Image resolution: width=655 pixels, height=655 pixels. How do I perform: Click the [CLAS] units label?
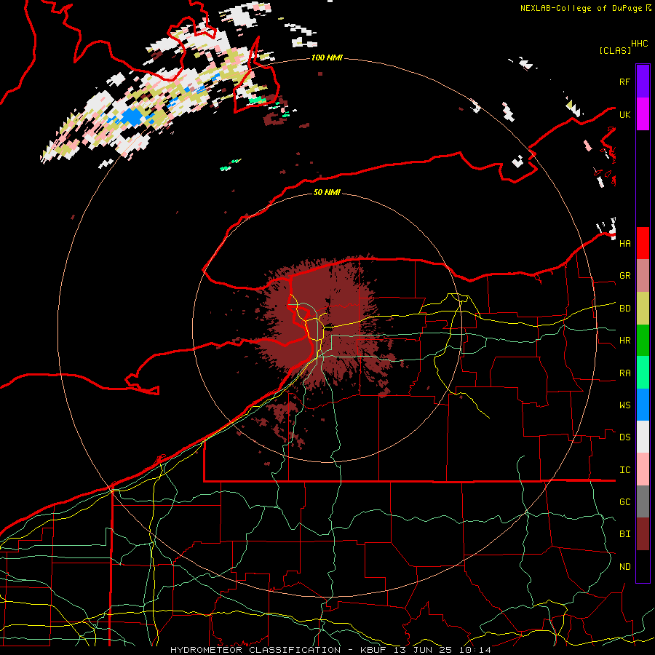(615, 50)
